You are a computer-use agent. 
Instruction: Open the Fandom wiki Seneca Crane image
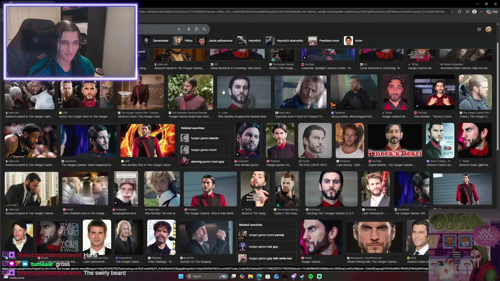(141, 92)
